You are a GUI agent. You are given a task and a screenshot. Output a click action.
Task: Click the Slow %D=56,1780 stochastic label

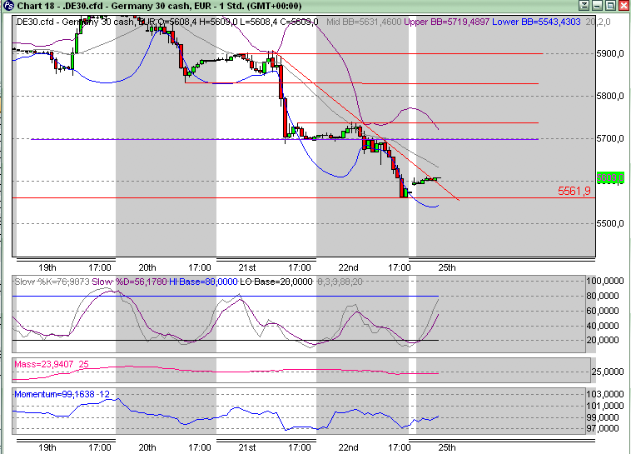129,282
